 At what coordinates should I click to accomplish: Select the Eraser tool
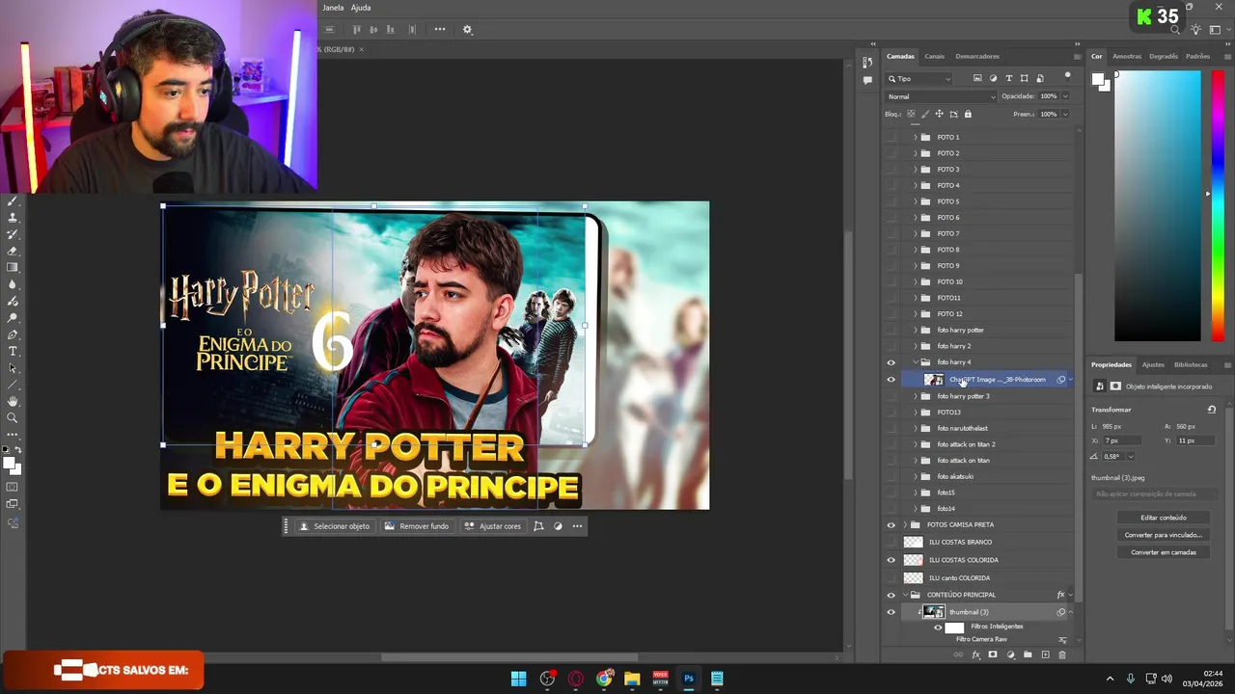[x=13, y=251]
